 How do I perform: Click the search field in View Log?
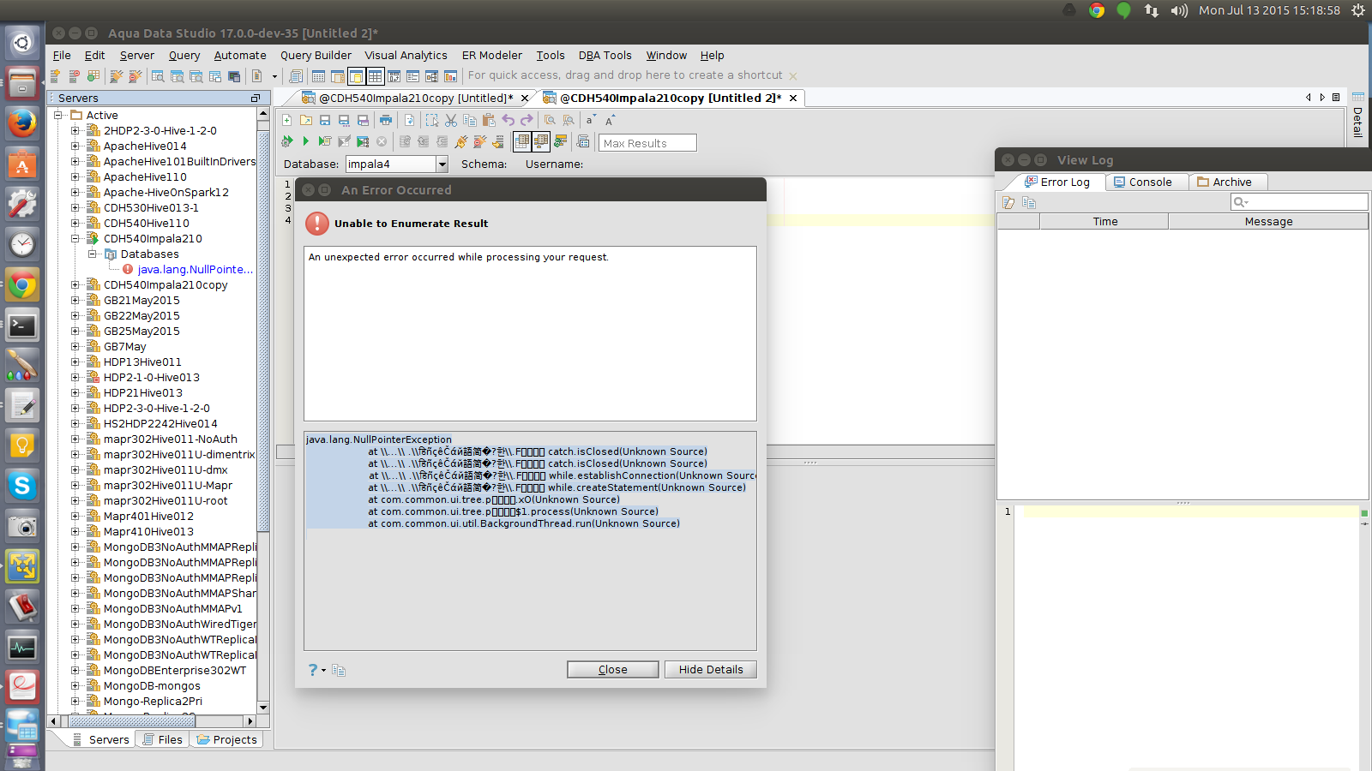[x=1299, y=202]
